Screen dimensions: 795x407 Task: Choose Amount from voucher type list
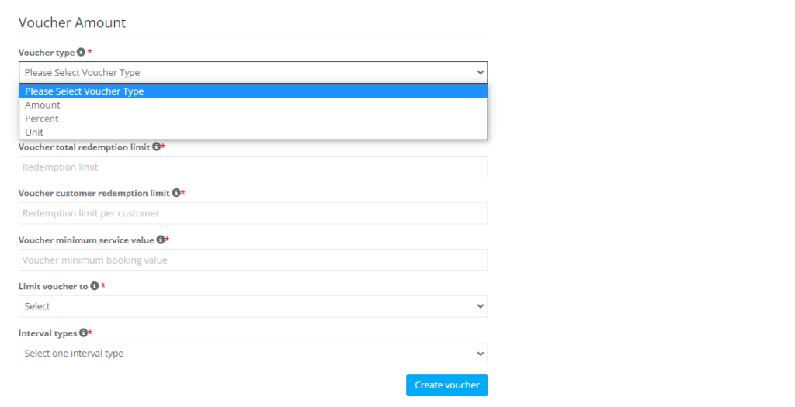click(253, 105)
